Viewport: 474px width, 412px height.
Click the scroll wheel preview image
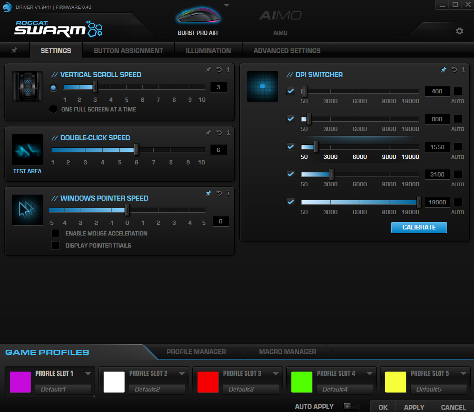tap(27, 86)
